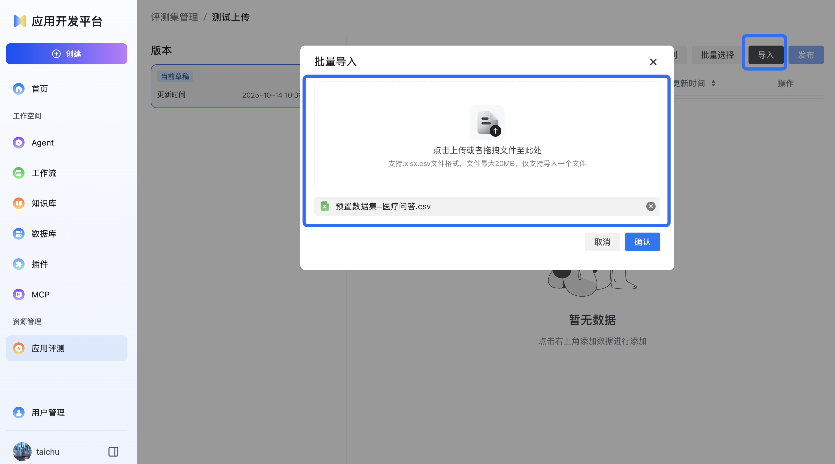Open the 应用评测 evaluation icon

[x=18, y=348]
